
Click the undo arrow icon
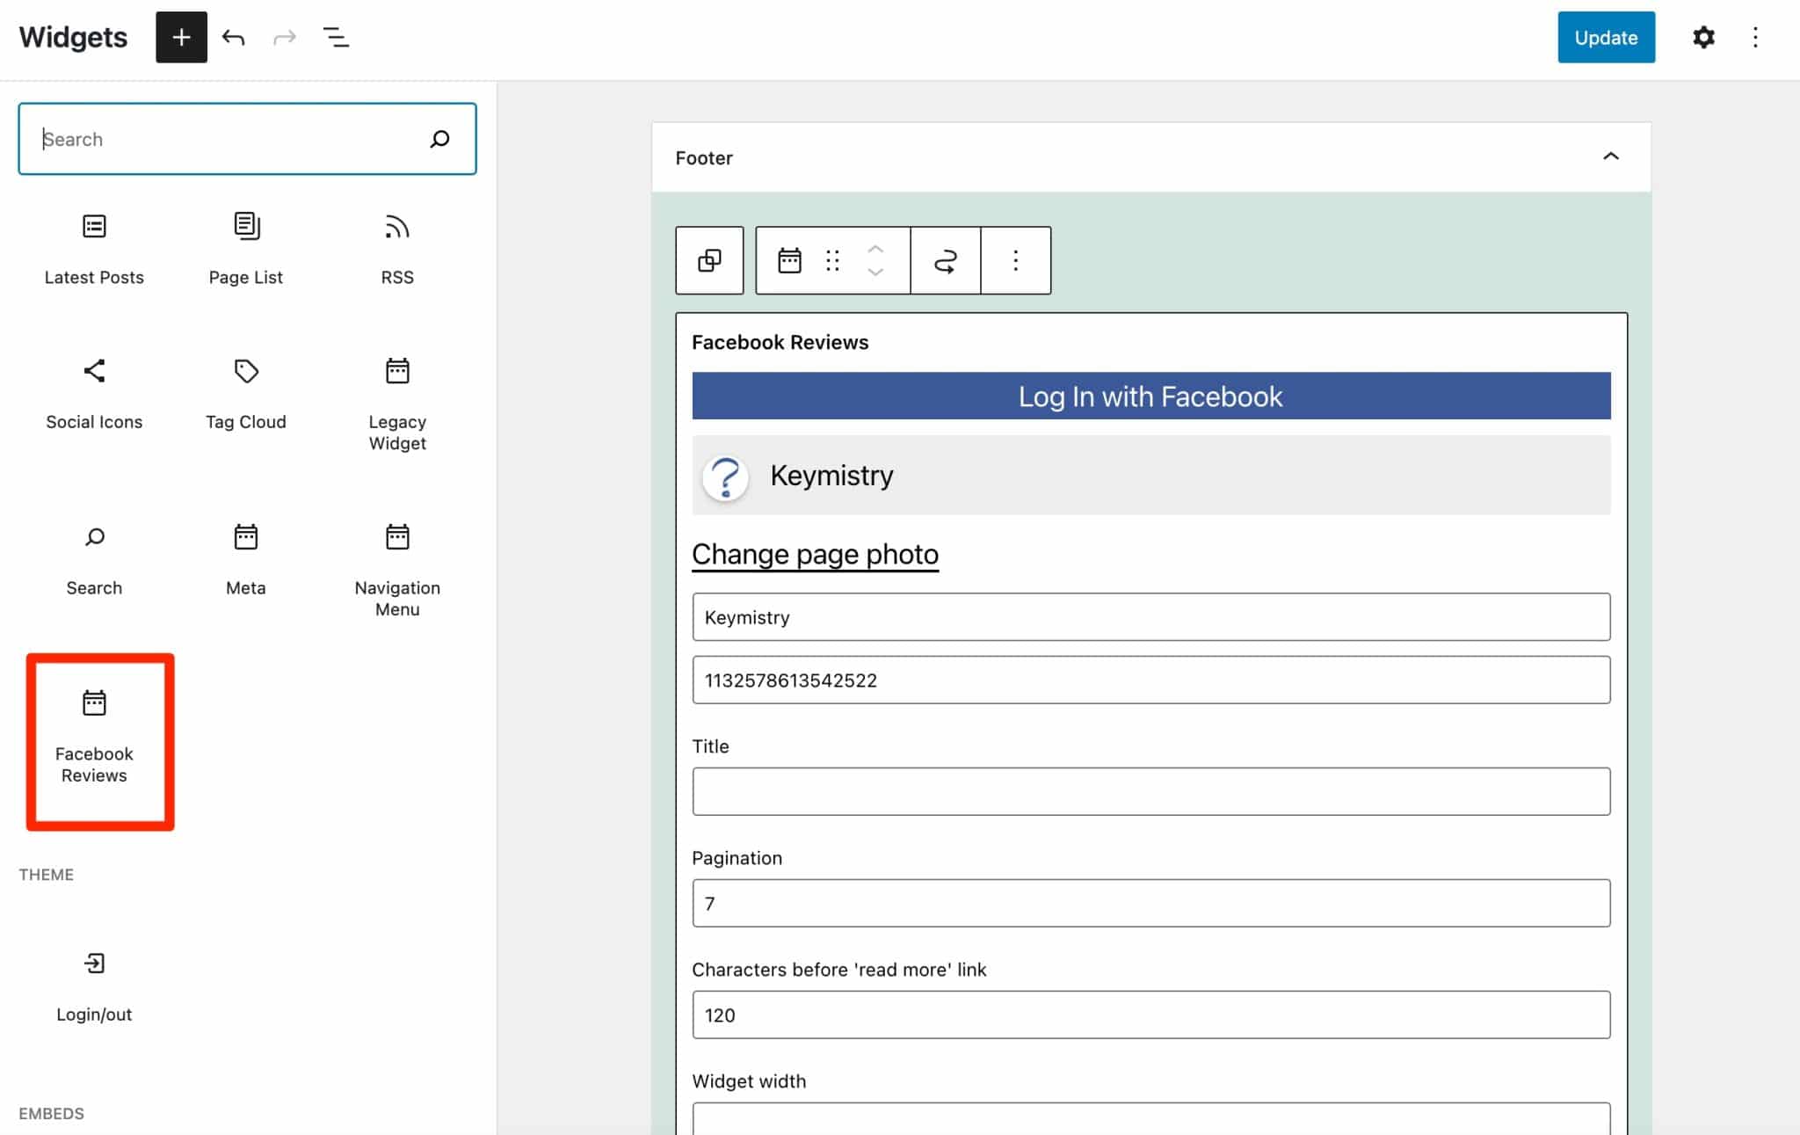tap(233, 37)
